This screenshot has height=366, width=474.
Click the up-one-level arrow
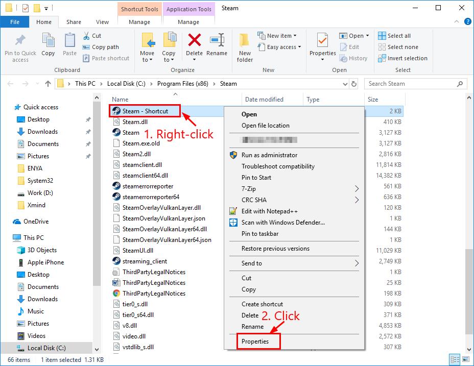click(48, 83)
